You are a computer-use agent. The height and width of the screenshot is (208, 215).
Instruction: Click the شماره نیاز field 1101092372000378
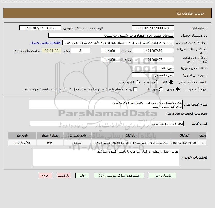point(153,28)
